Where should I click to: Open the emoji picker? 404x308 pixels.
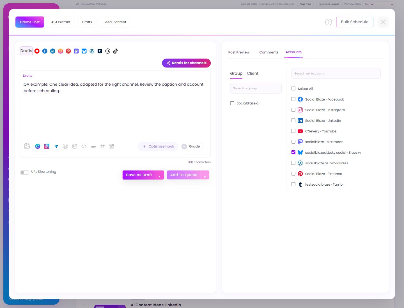click(x=65, y=146)
